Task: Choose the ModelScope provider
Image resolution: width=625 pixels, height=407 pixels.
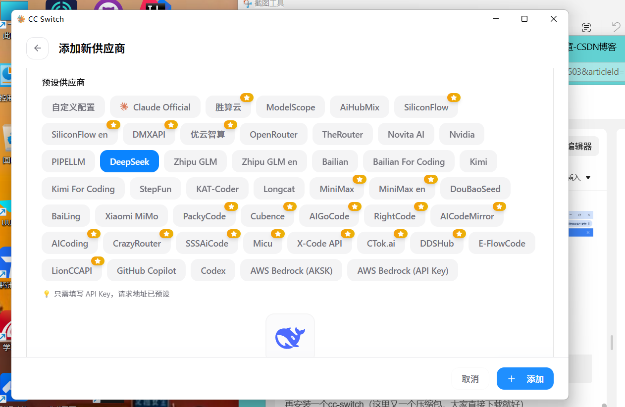Action: (291, 107)
